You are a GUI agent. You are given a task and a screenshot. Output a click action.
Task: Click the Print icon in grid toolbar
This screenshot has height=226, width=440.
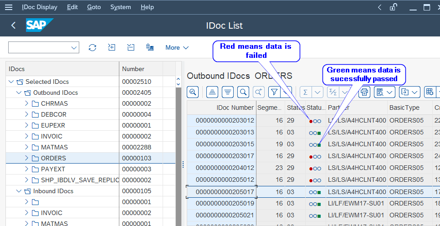point(364,92)
